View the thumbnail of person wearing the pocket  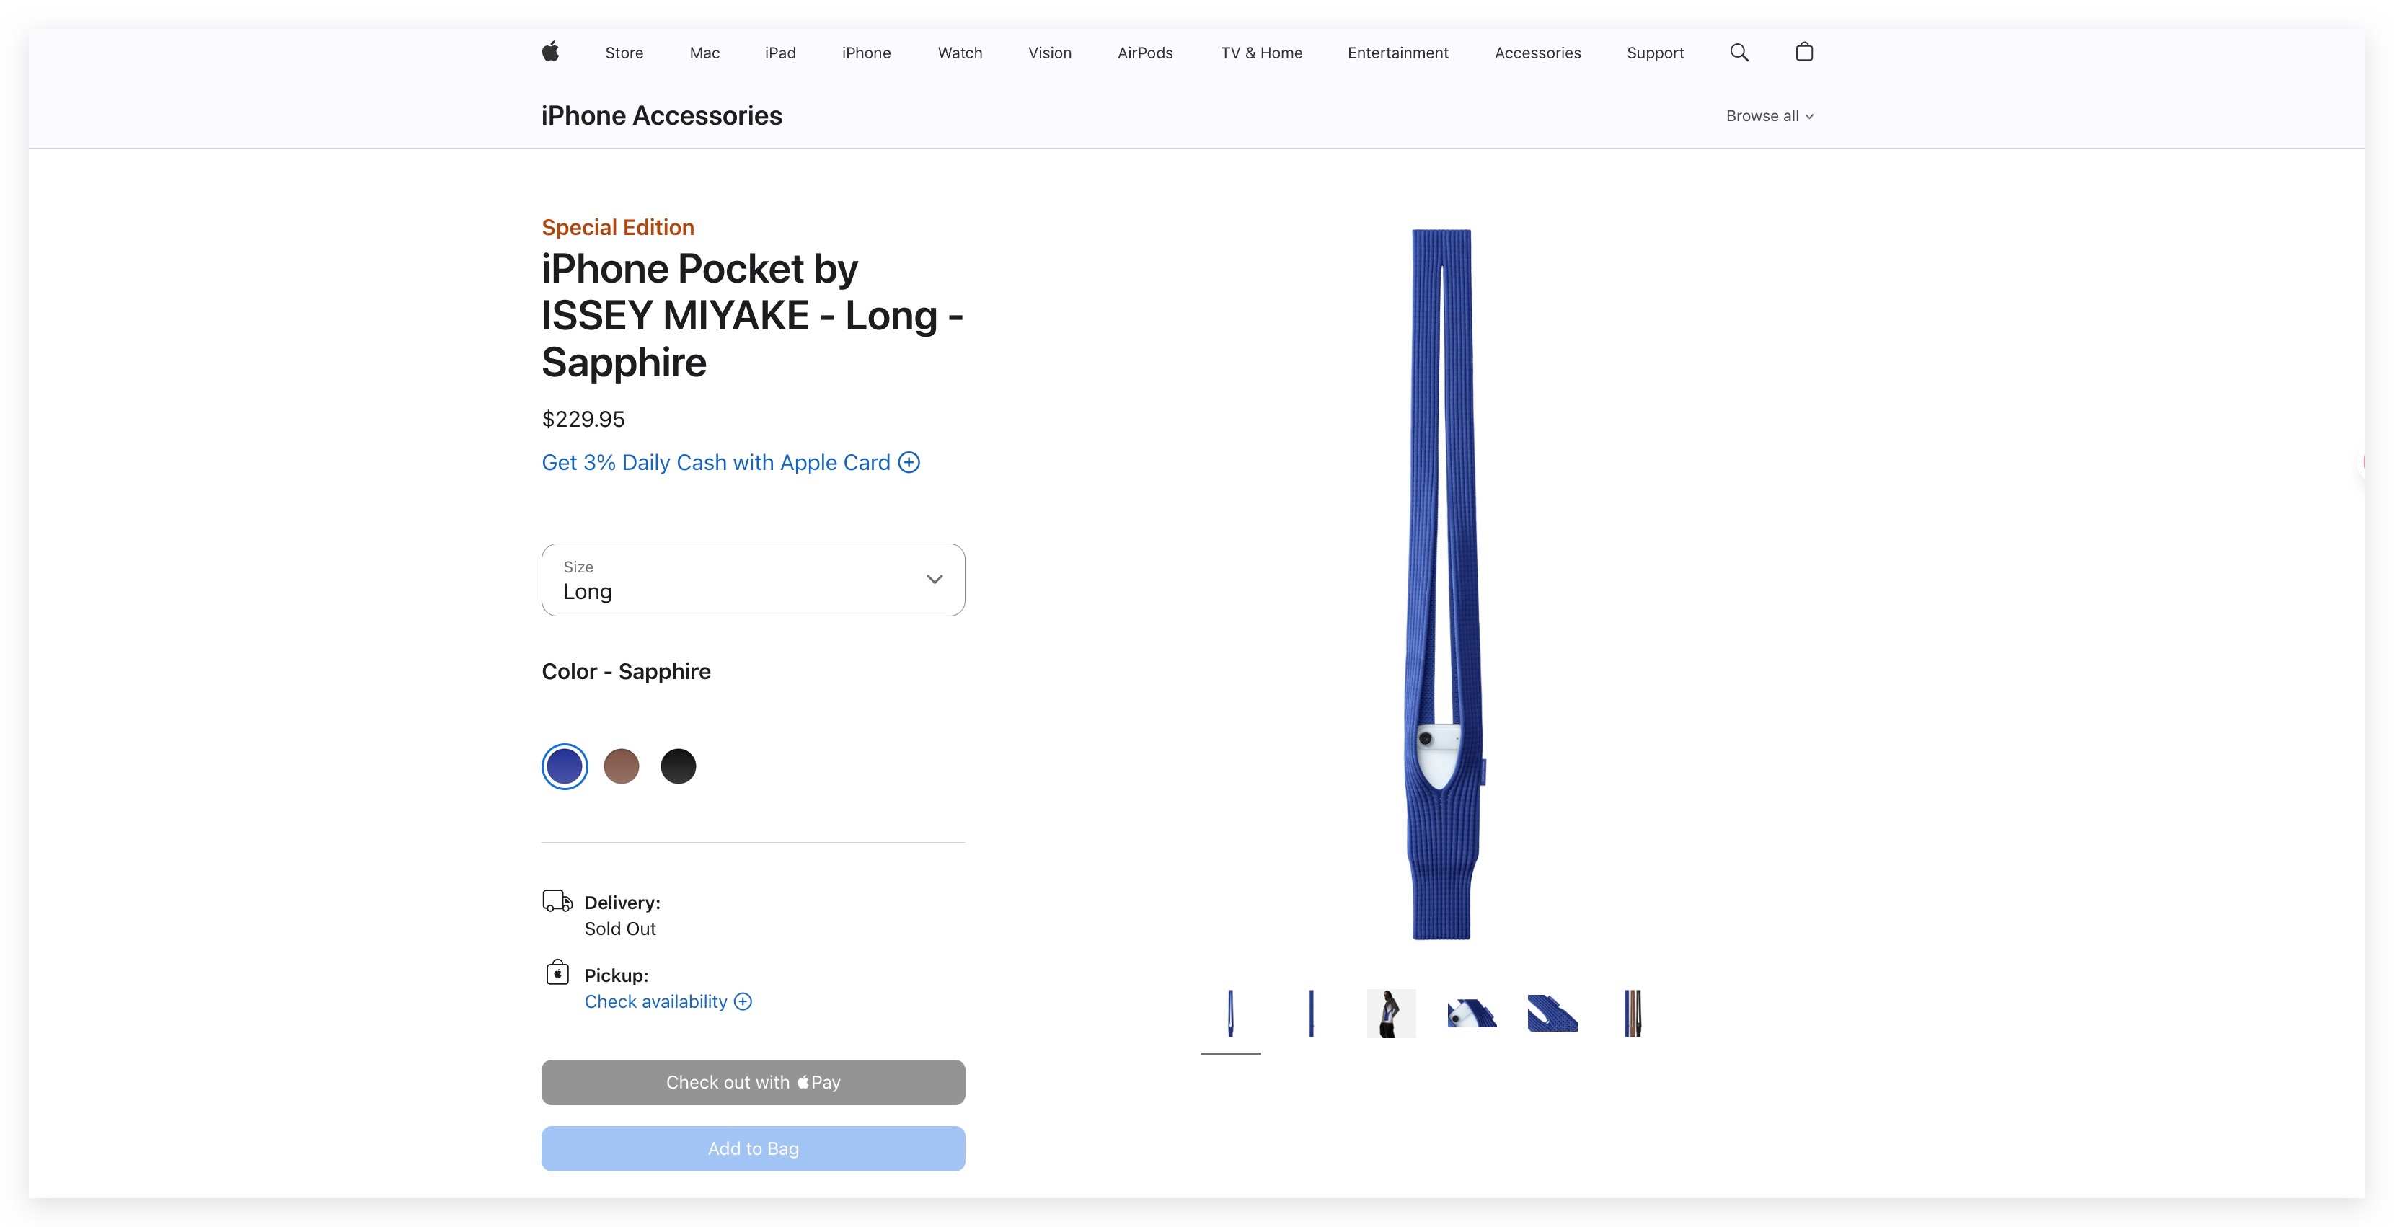pos(1391,1014)
